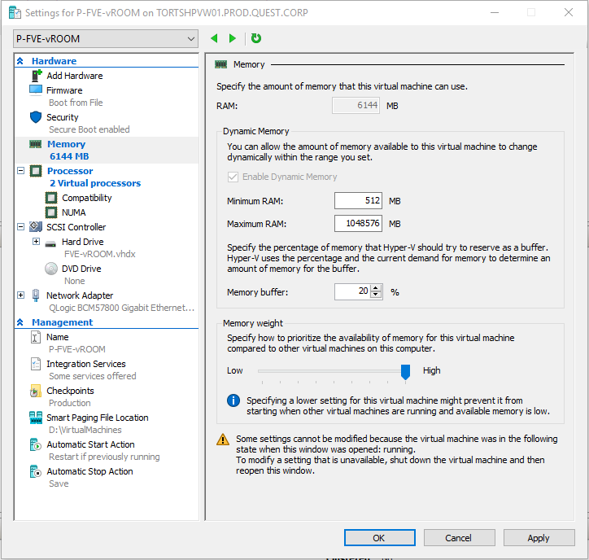Click the green refresh icon
This screenshot has width=589, height=560.
coord(256,38)
